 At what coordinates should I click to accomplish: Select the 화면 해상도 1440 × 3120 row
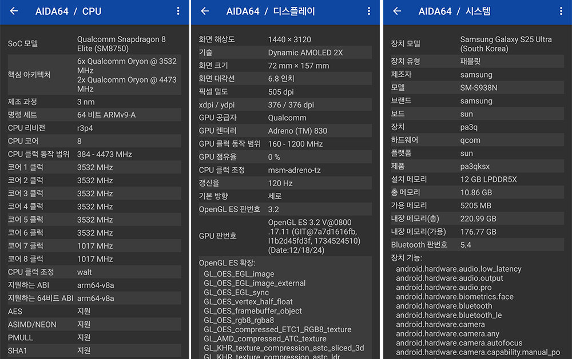pyautogui.click(x=285, y=39)
